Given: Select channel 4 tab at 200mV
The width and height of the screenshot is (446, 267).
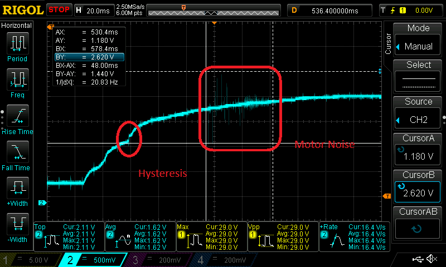Looking at the screenshot, I should tap(225, 260).
